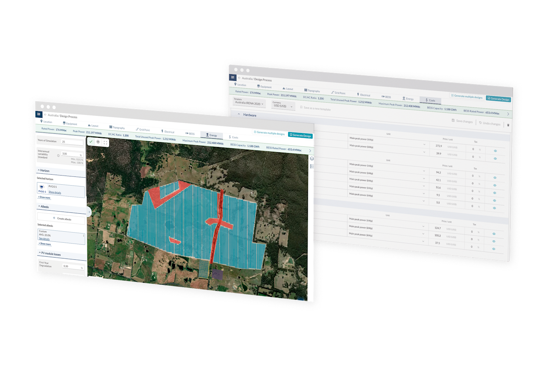Select the Costs tab in front window
Image resolution: width=549 pixels, height=366 pixels.
pyautogui.click(x=234, y=137)
